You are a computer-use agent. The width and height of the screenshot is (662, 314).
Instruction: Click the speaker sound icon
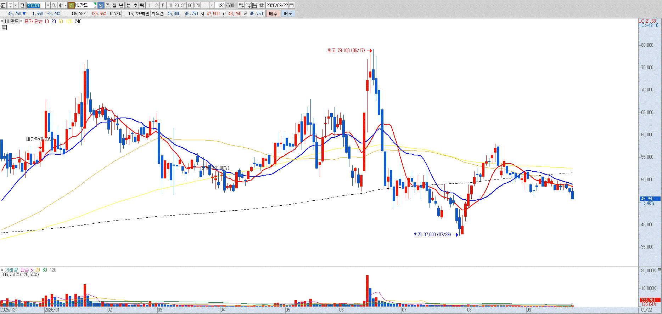[x=61, y=5]
